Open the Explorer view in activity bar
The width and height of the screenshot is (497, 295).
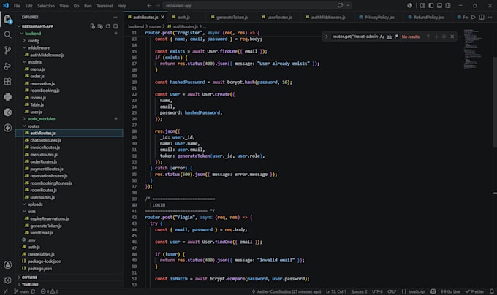coord(7,19)
